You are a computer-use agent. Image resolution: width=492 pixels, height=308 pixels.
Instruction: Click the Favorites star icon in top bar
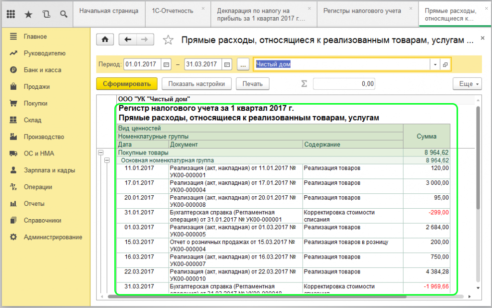(x=28, y=14)
